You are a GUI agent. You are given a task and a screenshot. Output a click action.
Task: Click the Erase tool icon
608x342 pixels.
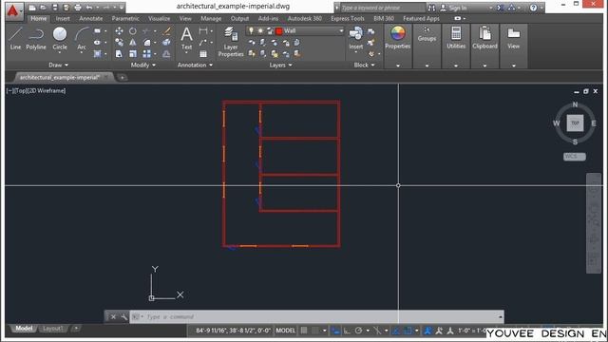click(x=167, y=30)
